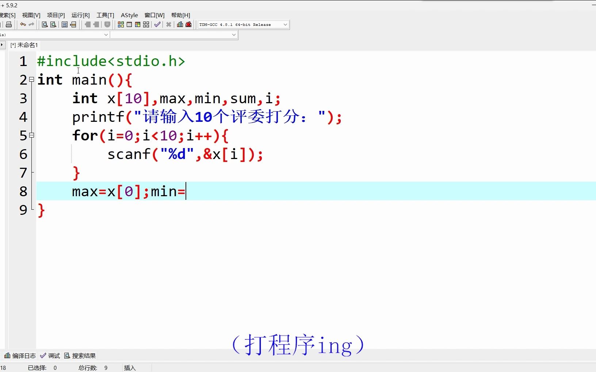Undo the last edit

pos(22,24)
